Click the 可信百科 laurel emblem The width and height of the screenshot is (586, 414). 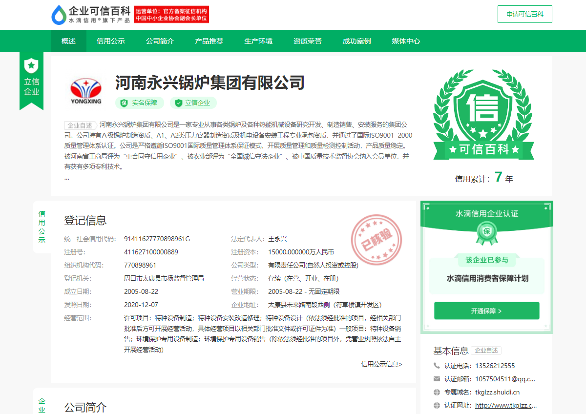[483, 115]
